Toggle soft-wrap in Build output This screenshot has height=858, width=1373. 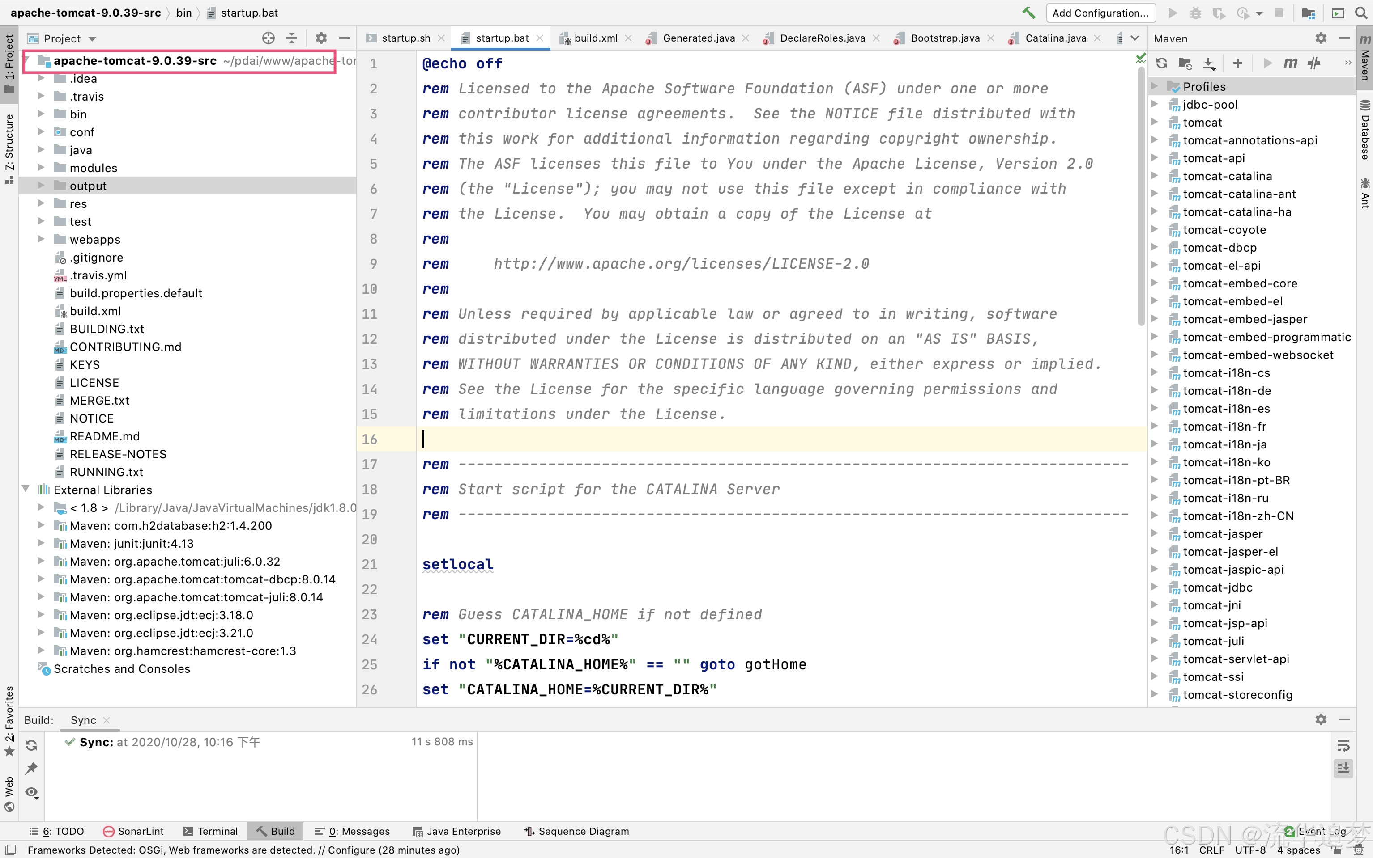point(1343,746)
